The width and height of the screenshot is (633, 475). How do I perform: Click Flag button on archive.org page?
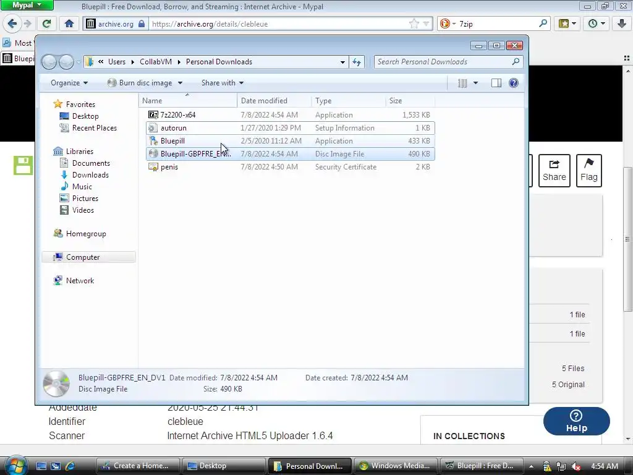click(589, 171)
